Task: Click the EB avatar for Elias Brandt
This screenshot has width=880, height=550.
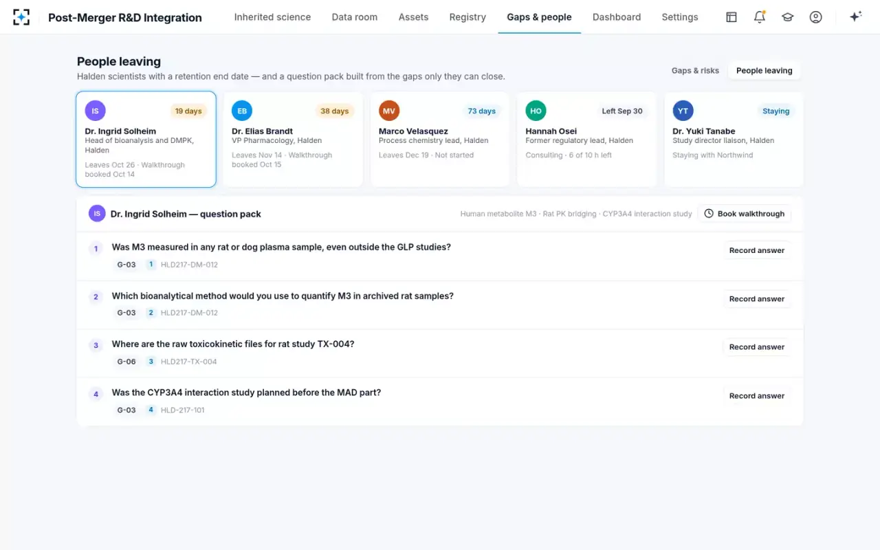Action: pos(242,111)
